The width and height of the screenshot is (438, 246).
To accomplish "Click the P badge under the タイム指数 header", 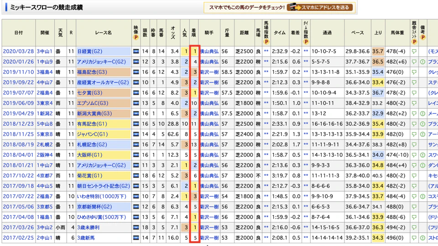I will pos(306,42).
